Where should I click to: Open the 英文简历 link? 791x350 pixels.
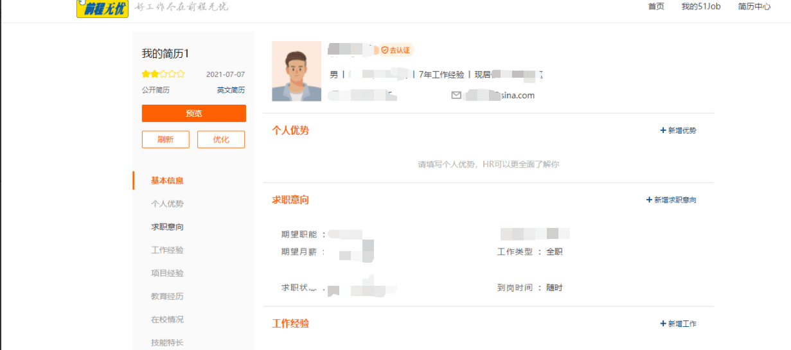point(231,90)
